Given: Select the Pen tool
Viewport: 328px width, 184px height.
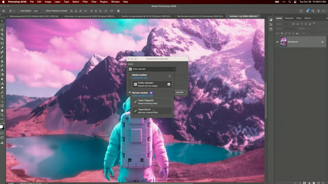Looking at the screenshot, I should 2,92.
